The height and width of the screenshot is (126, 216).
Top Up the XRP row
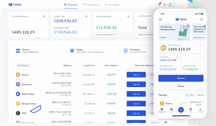(136, 113)
